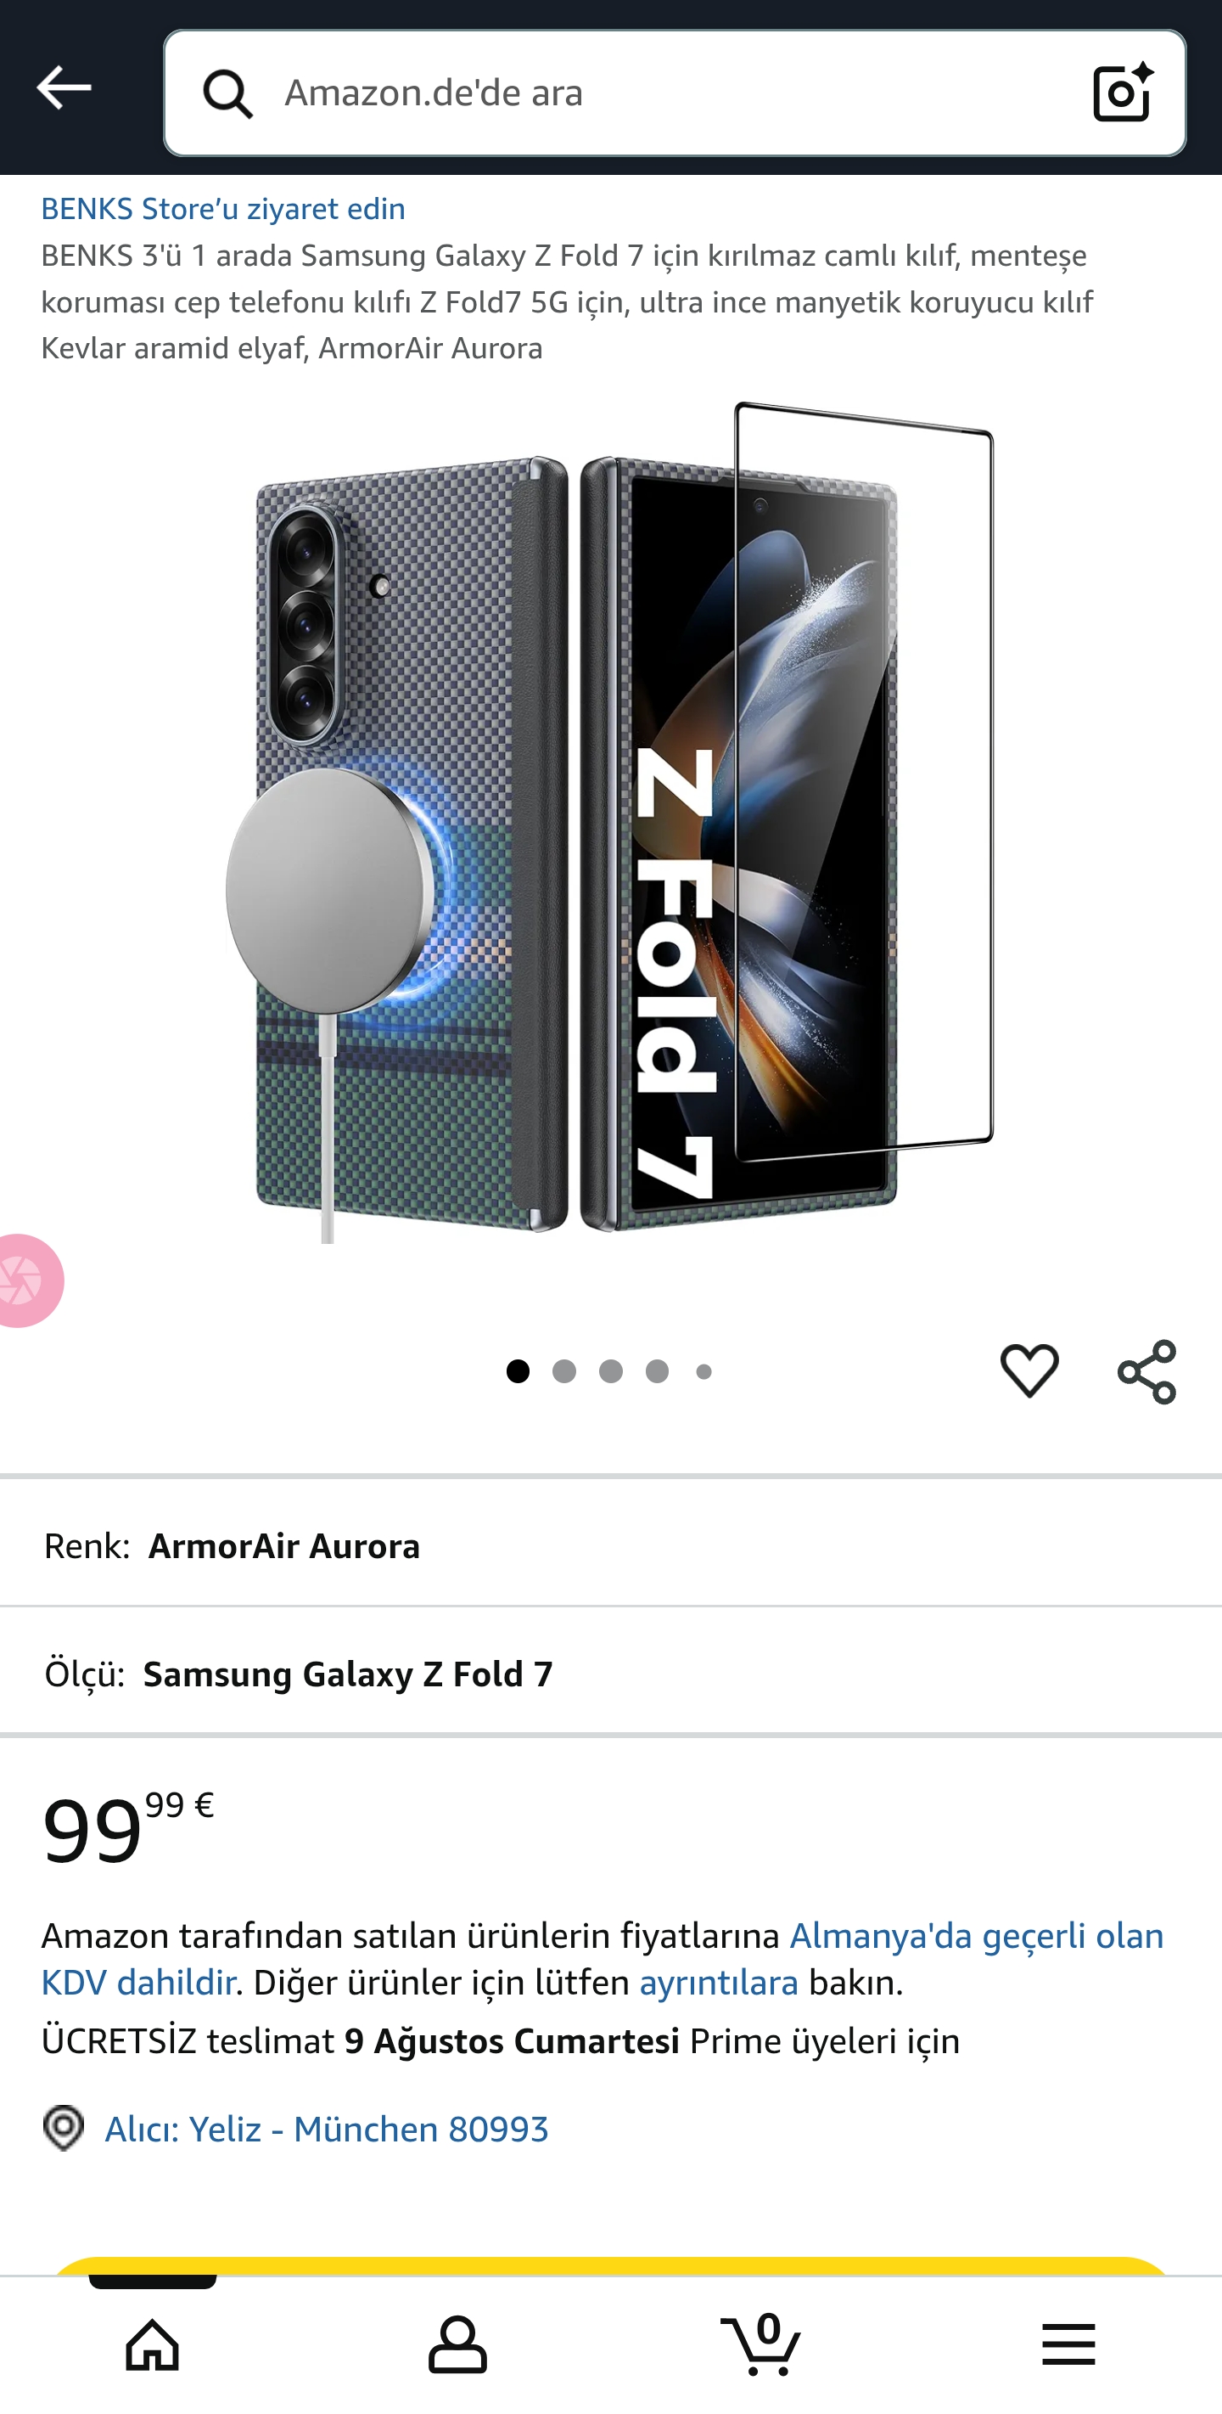Open the ayrıntılara link
This screenshot has width=1222, height=2414.
point(719,1983)
